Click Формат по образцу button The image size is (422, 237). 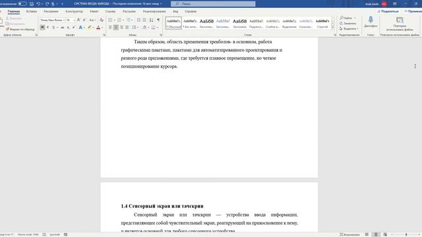20,29
